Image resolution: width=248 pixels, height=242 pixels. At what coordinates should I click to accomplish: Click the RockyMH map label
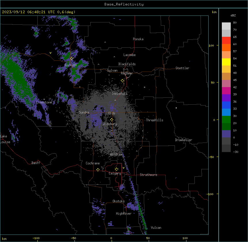pyautogui.click(x=70, y=65)
